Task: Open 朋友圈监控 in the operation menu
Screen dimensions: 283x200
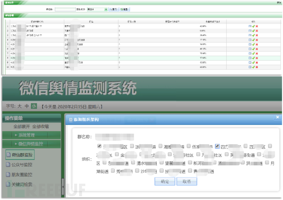Action: pyautogui.click(x=19, y=175)
